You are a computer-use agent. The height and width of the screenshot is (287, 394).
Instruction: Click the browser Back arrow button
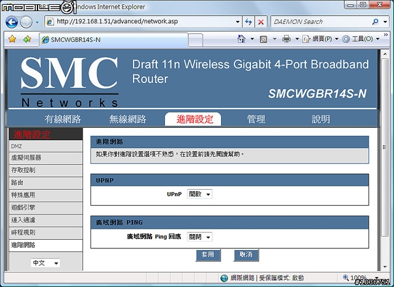(12, 22)
